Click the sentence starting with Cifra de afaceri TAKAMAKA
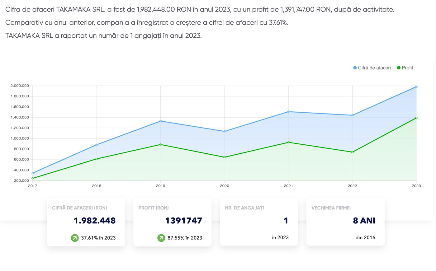436x271 pixels. click(x=200, y=10)
